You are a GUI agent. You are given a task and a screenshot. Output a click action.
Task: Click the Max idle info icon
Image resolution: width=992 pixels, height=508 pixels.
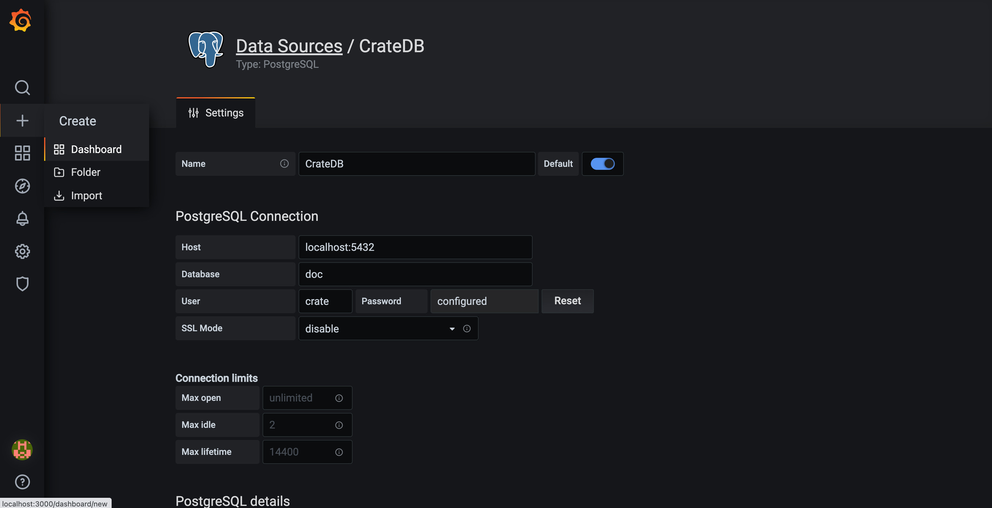pos(339,425)
